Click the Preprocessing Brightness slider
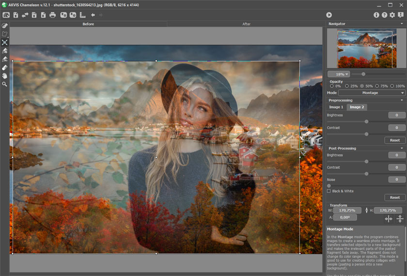The height and width of the screenshot is (276, 407). coord(366,122)
